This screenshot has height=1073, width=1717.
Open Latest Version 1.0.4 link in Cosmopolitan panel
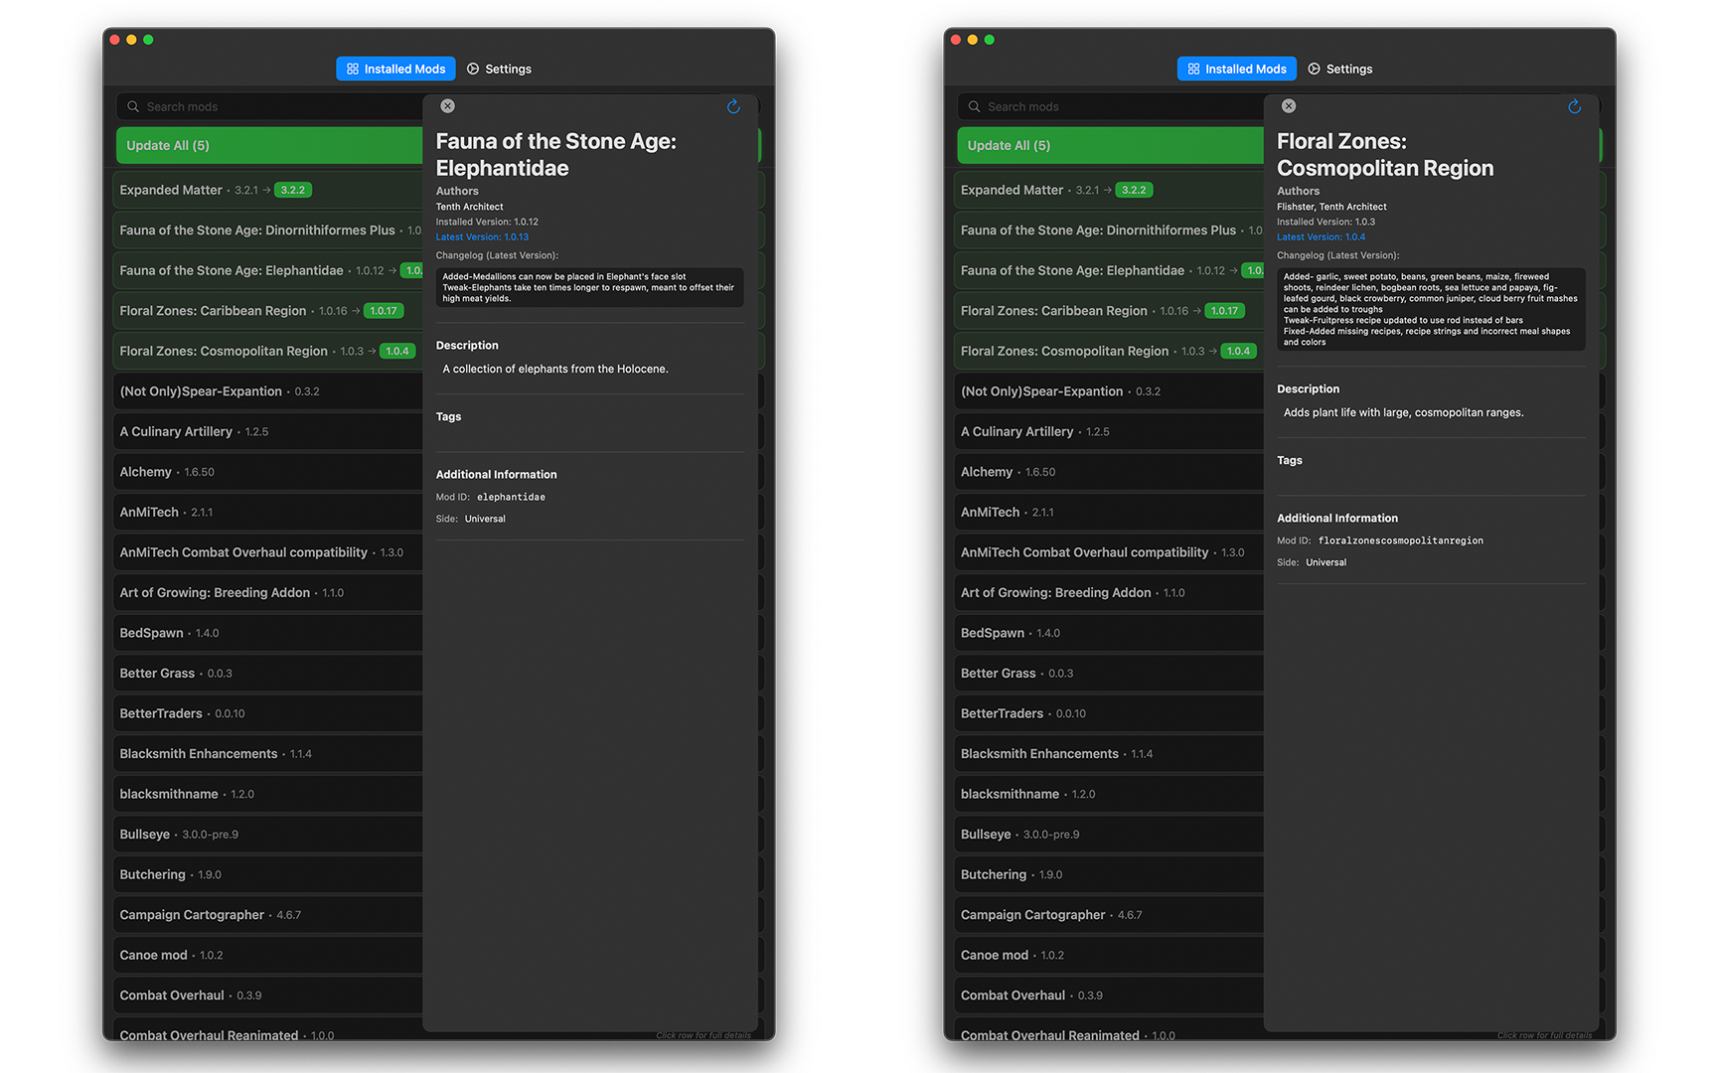pos(1321,237)
